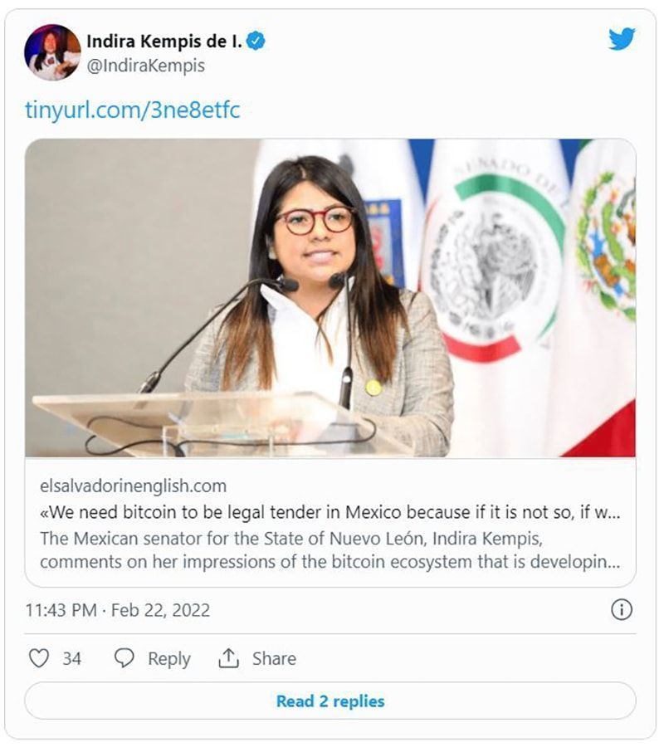Open Indira Kempis profile avatar
Viewport: 664px width, 747px height.
click(51, 51)
